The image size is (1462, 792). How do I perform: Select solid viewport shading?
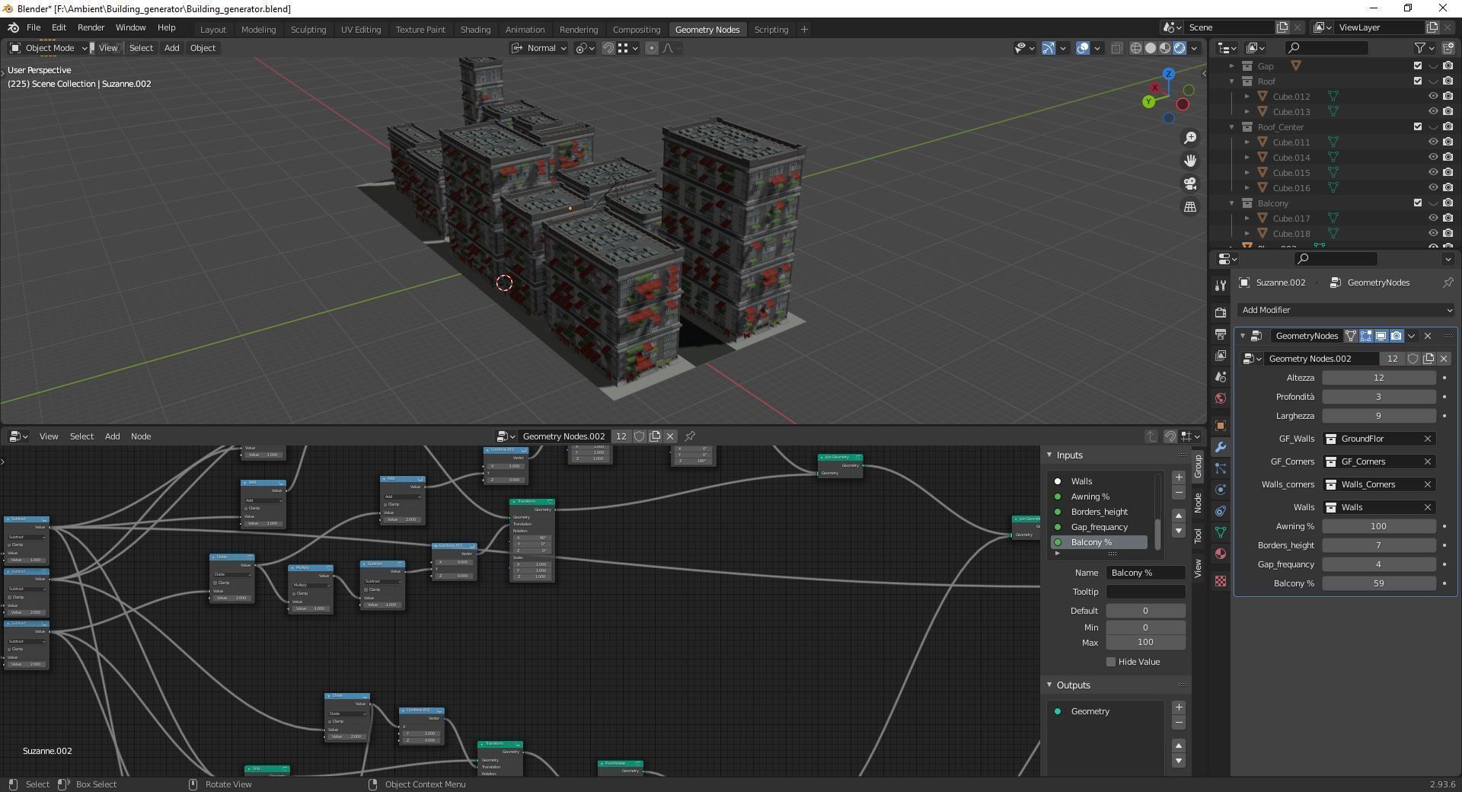point(1151,48)
